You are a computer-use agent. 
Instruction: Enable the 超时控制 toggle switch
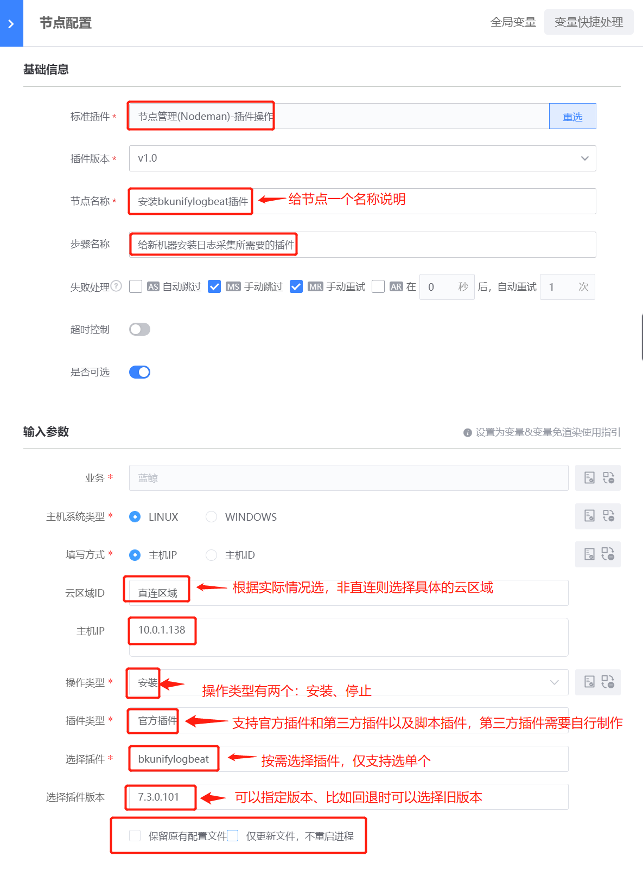(139, 329)
